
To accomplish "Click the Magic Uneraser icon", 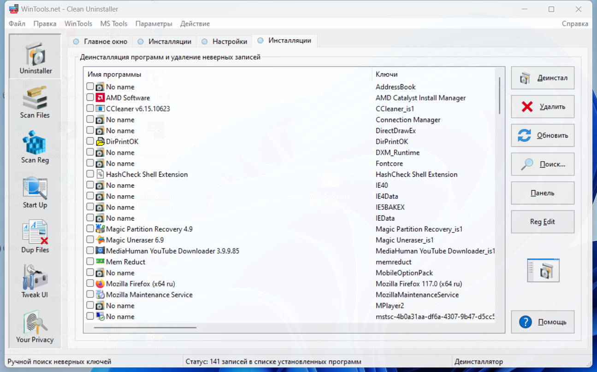I will pyautogui.click(x=100, y=240).
